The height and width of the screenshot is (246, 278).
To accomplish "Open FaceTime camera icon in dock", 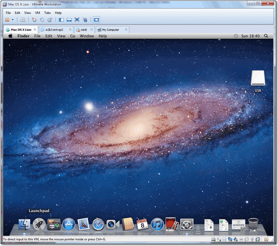I will (113, 224).
